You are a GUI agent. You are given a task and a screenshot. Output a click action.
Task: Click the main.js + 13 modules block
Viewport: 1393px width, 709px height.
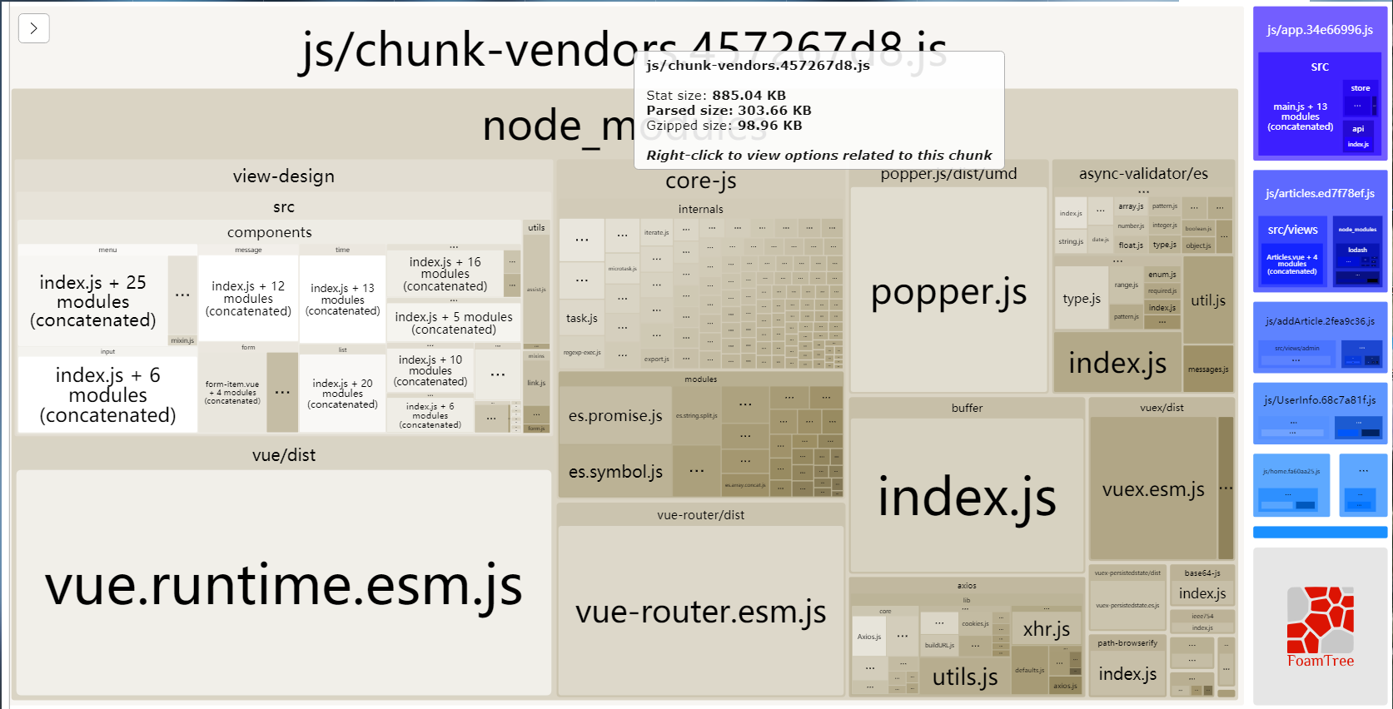(x=1300, y=117)
